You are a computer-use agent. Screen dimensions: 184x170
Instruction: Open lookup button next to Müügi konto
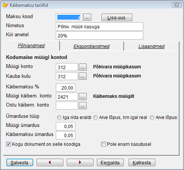83,67
